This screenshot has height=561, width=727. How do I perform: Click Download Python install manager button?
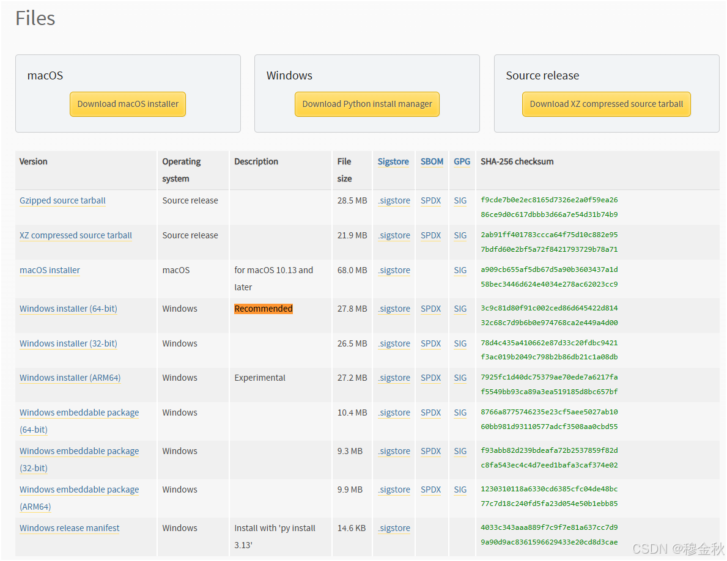(367, 105)
